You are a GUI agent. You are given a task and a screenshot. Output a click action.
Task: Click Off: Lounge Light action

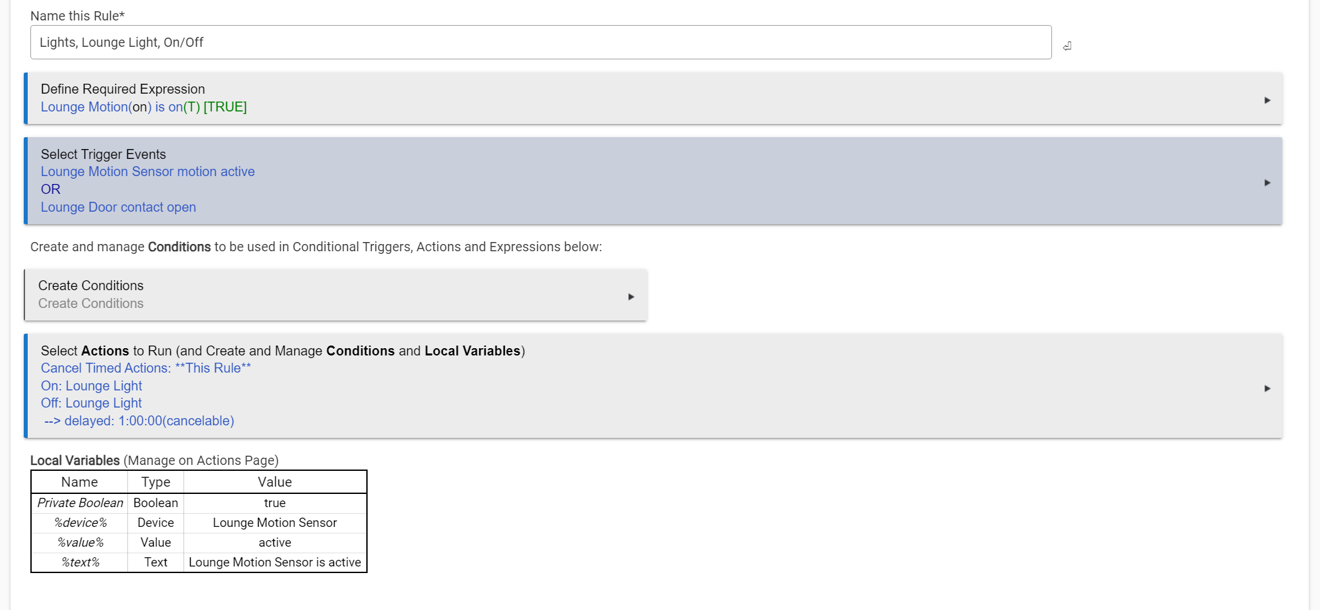(91, 403)
